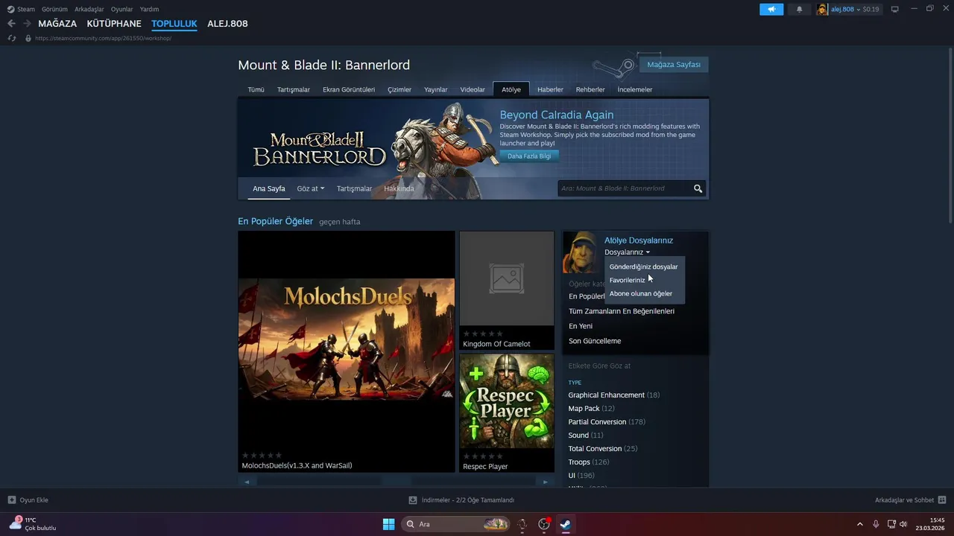Click the volume speaker tray icon
The image size is (954, 536).
(x=903, y=524)
